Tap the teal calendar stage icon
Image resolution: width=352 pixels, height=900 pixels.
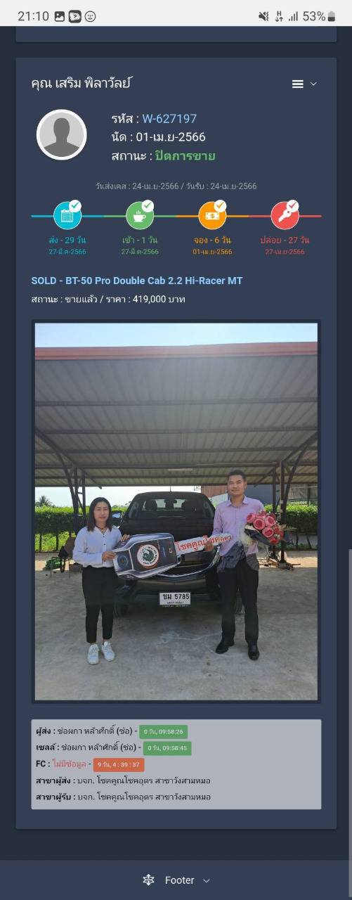(67, 216)
